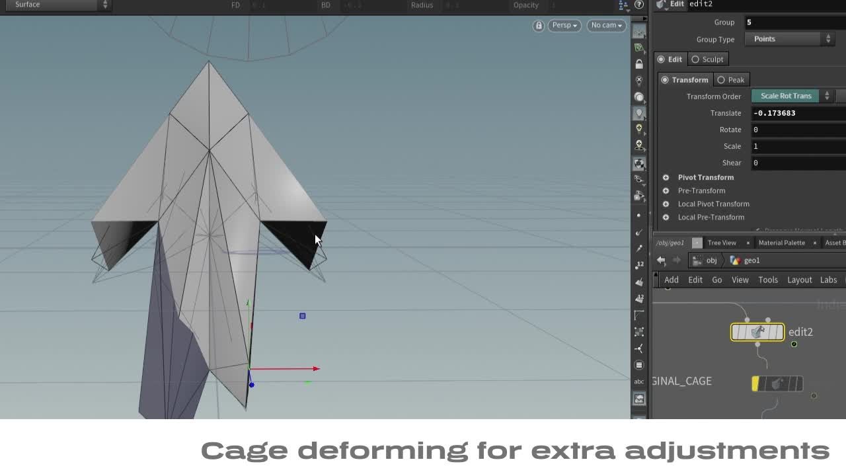Click the viewport lock icon beside Persp
The width and height of the screenshot is (846, 476).
(x=539, y=25)
